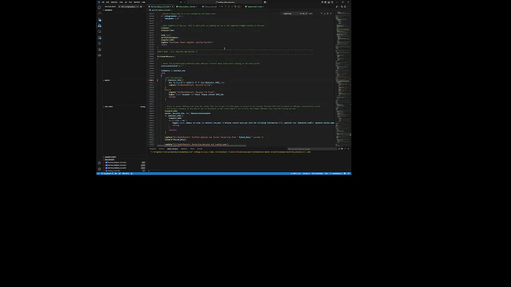Open the File menu

click(x=103, y=2)
